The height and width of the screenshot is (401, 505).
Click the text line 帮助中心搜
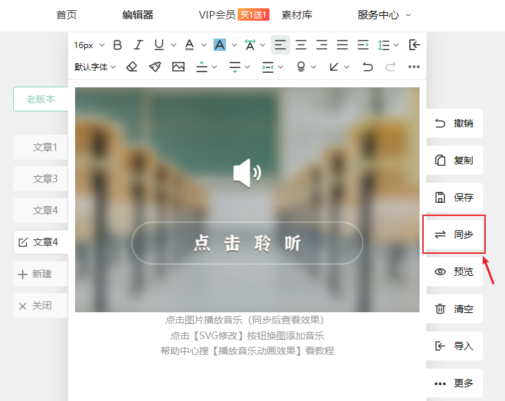coord(247,351)
